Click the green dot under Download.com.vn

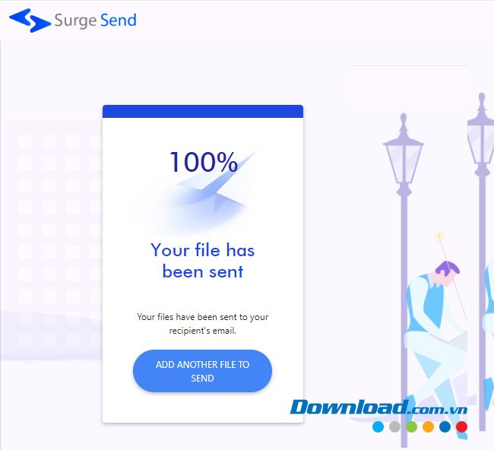click(x=411, y=427)
